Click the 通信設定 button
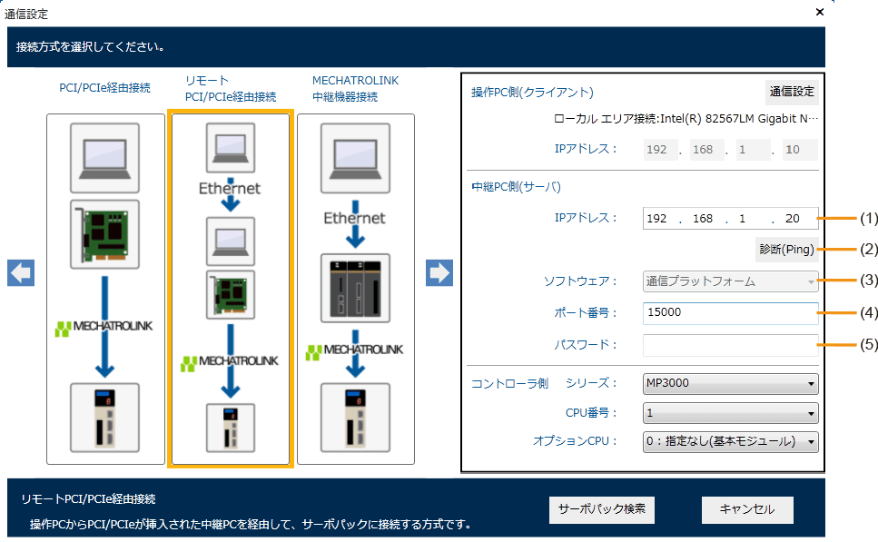Image resolution: width=878 pixels, height=542 pixels. 792,92
